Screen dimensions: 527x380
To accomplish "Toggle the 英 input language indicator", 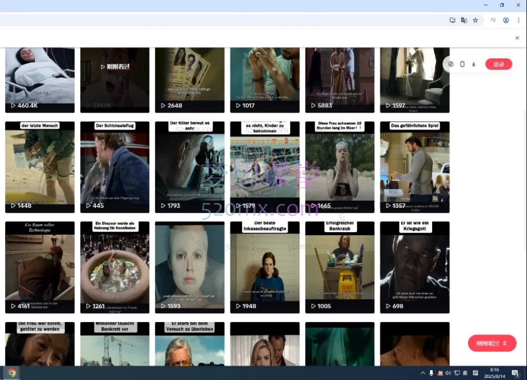I will pyautogui.click(x=465, y=373).
